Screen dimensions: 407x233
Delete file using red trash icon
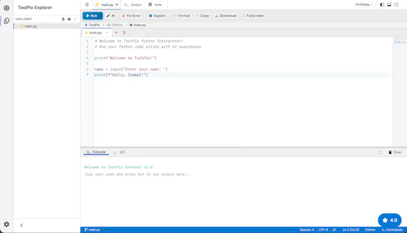[124, 32]
